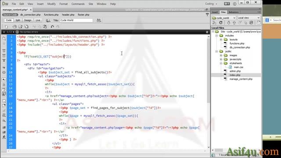Viewport: 281px width, 158px height.
Task: Select index.php in Files panel
Action: [235, 75]
